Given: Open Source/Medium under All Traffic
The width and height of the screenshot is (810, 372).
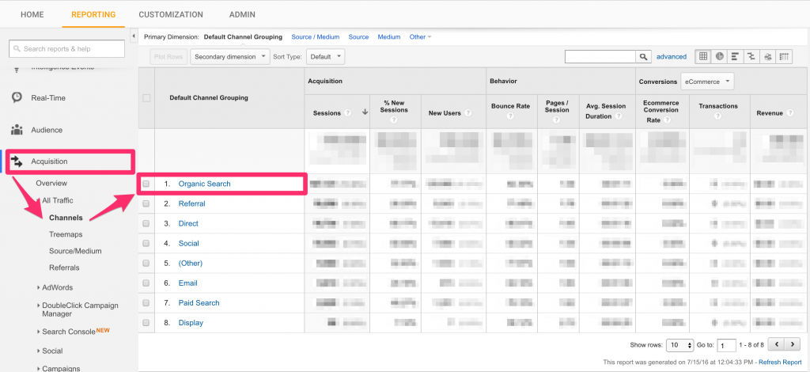Looking at the screenshot, I should [x=75, y=251].
